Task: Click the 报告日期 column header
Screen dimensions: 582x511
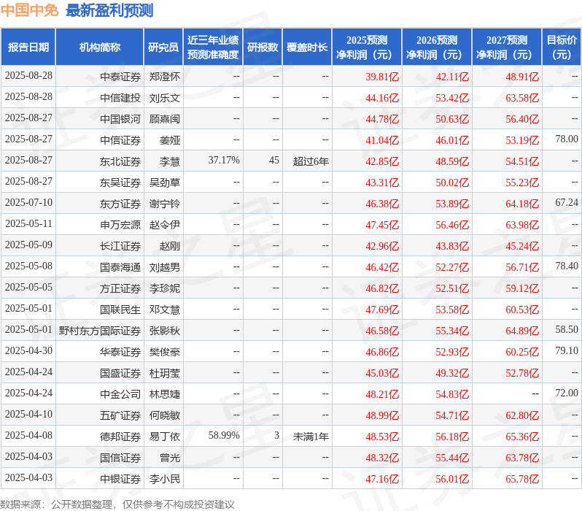Action: (x=28, y=47)
